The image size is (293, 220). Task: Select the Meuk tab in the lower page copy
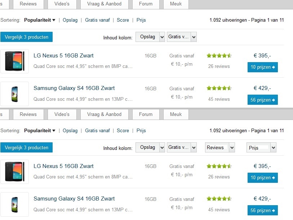pyautogui.click(x=176, y=115)
